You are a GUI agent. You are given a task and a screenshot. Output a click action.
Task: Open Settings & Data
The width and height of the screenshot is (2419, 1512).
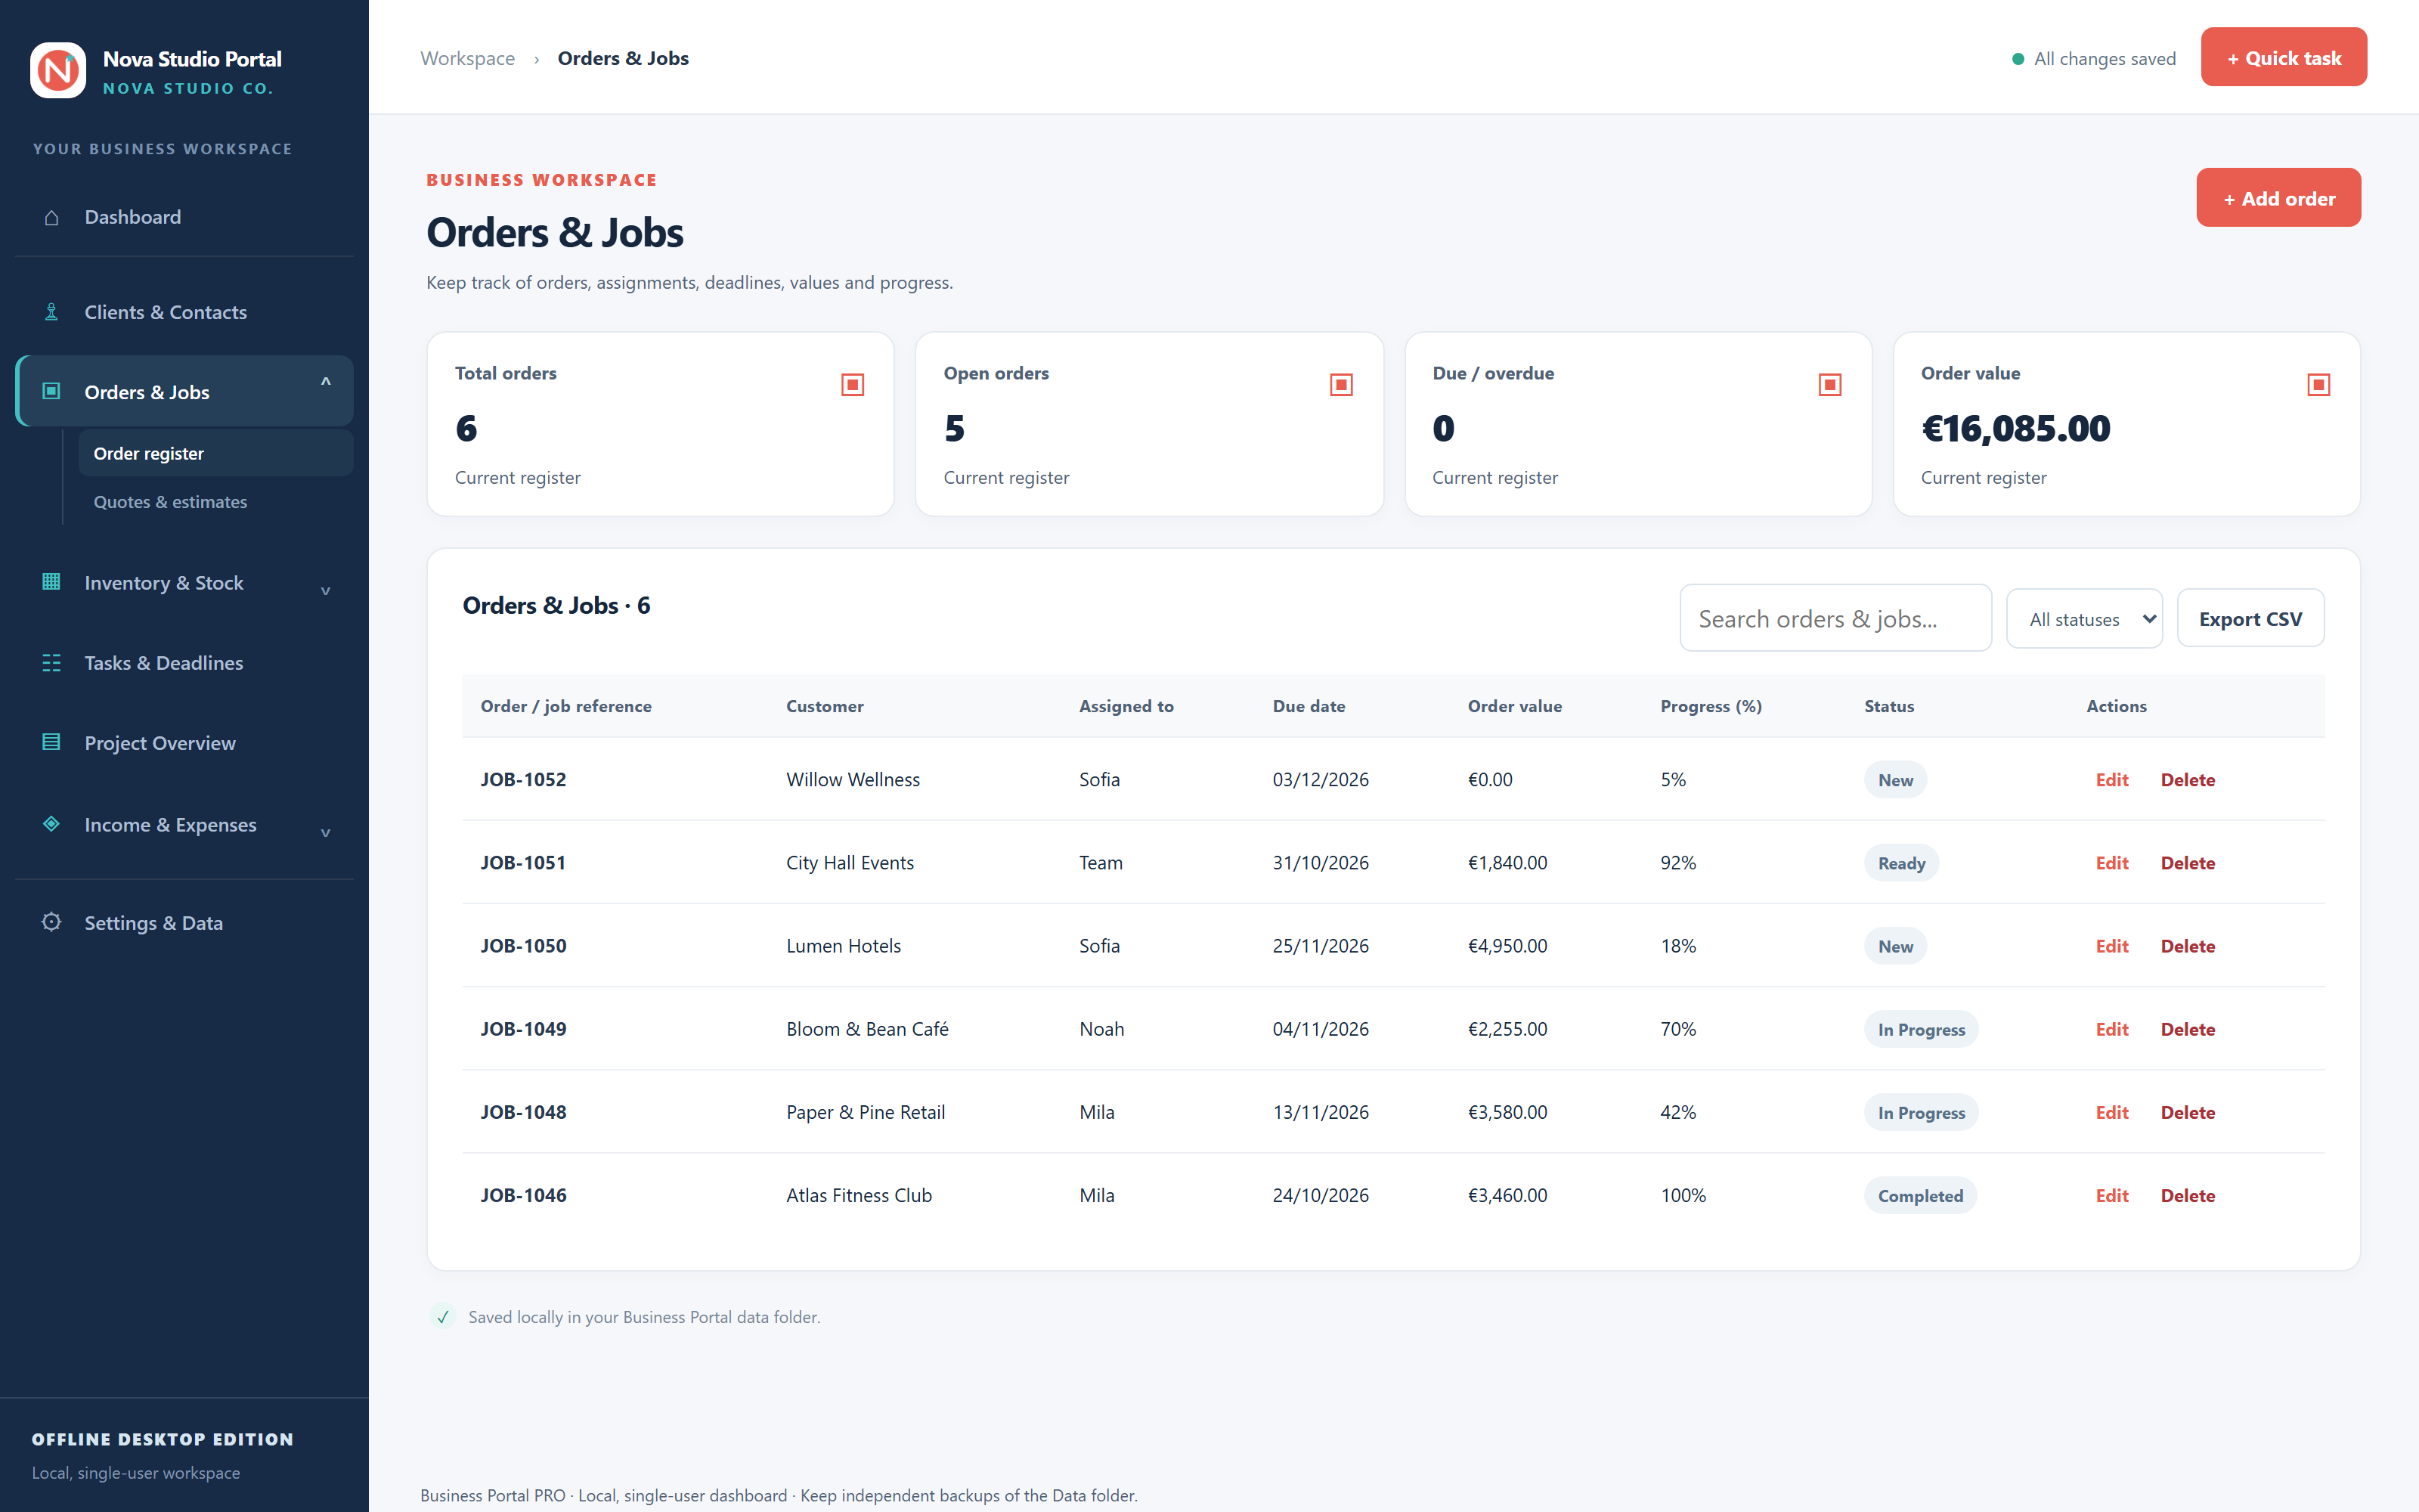tap(185, 922)
